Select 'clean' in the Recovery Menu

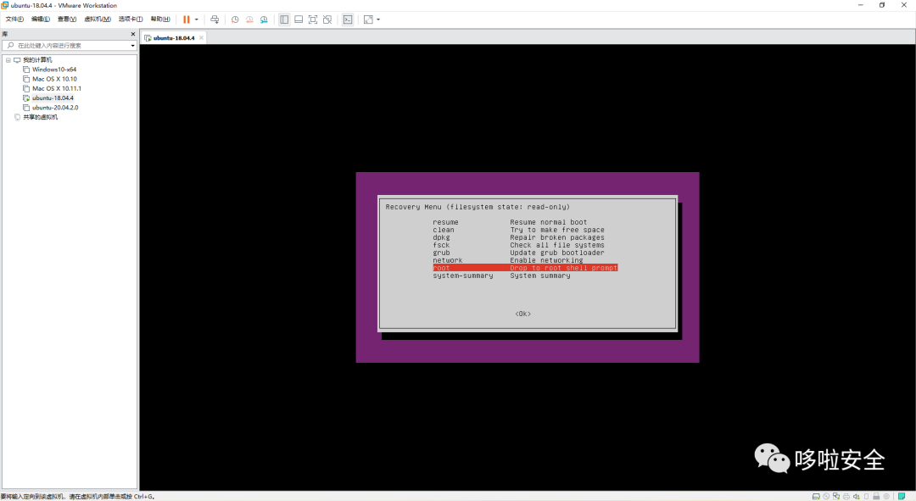[444, 230]
